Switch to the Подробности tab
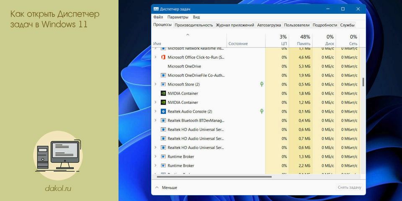 [325, 25]
